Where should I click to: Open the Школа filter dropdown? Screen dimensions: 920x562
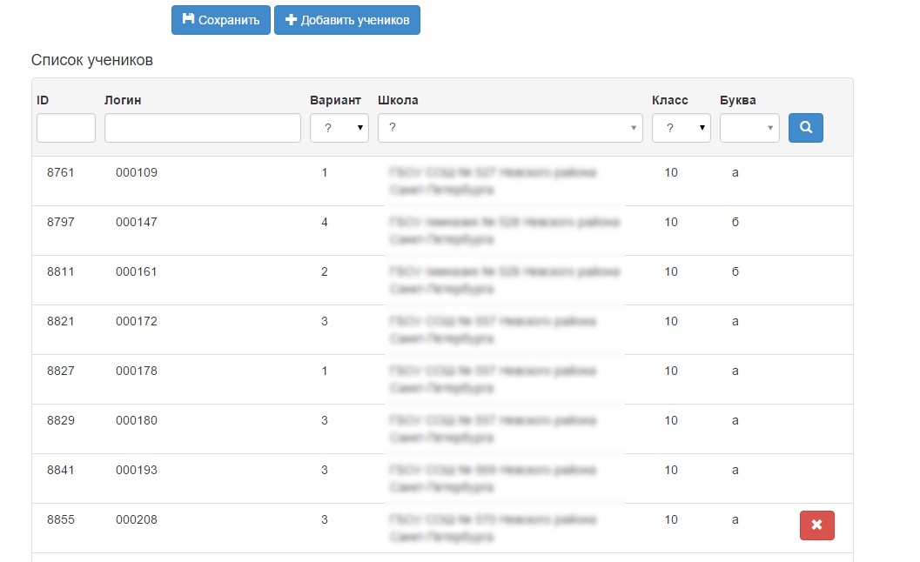pyautogui.click(x=510, y=128)
